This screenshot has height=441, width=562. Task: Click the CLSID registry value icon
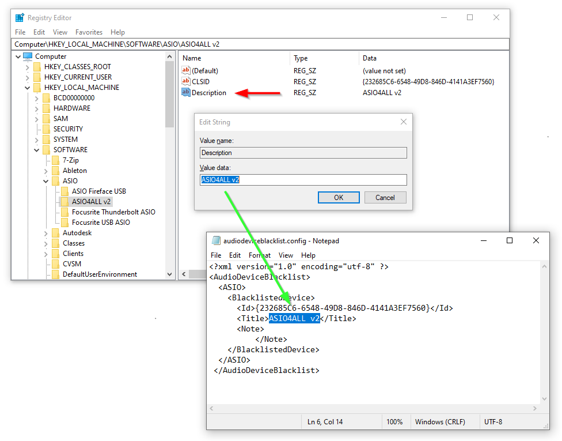(x=186, y=81)
